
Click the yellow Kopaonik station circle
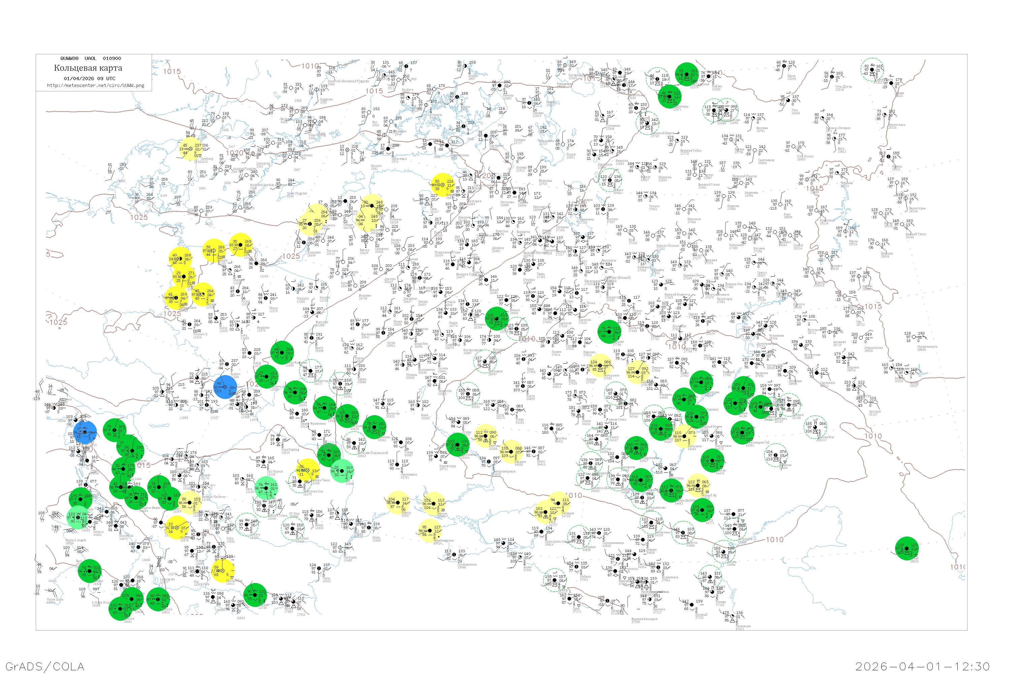(x=177, y=527)
